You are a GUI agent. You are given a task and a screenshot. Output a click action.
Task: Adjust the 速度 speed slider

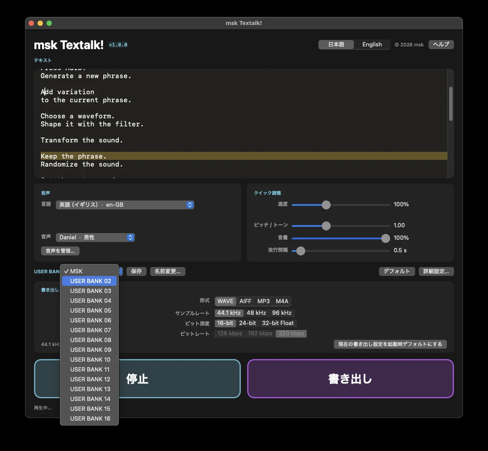[x=326, y=205]
